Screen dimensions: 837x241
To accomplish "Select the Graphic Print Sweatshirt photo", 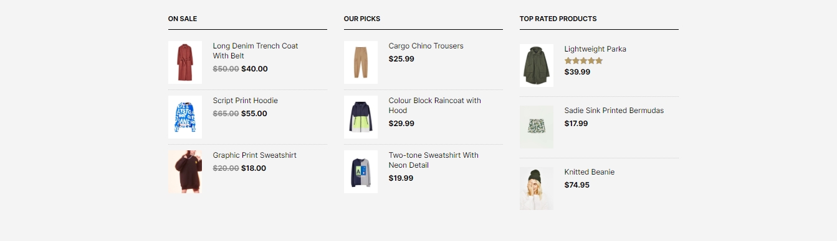I will [x=185, y=171].
